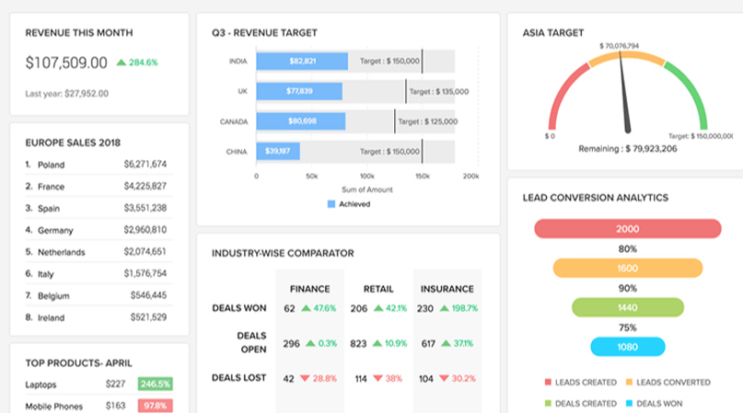Click the blue 1080 funnel stage
Image resolution: width=743 pixels, height=413 pixels.
pos(627,348)
